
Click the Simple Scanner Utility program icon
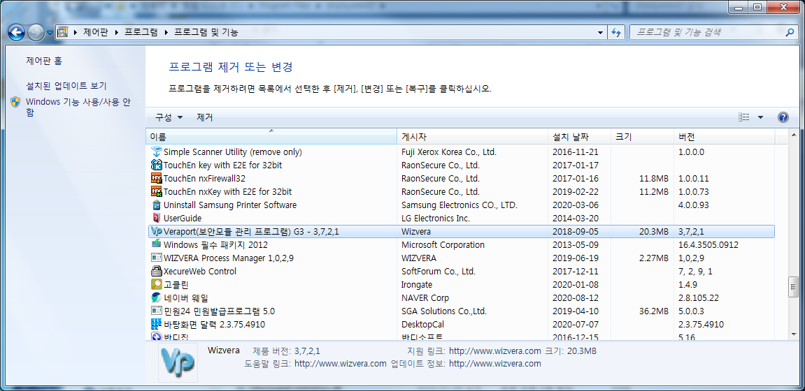coord(157,152)
